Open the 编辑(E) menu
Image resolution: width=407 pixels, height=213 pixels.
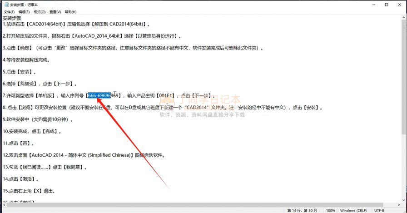coord(24,12)
